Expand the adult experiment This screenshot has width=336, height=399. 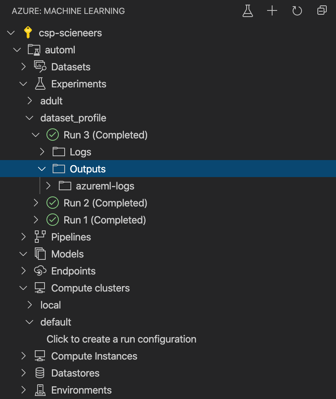click(x=29, y=101)
